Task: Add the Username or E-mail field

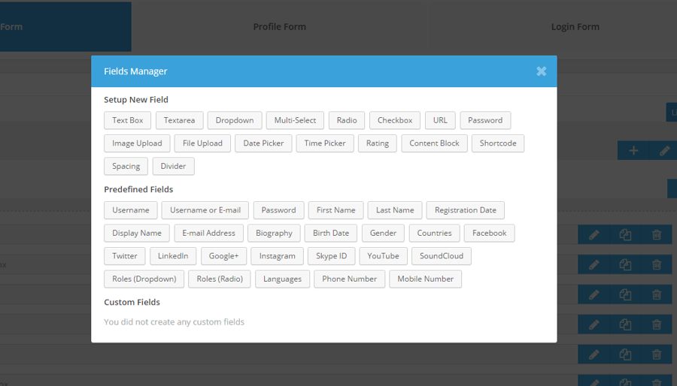Action: coord(205,210)
